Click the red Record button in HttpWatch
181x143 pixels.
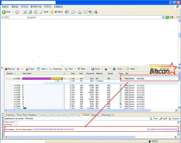10,69
